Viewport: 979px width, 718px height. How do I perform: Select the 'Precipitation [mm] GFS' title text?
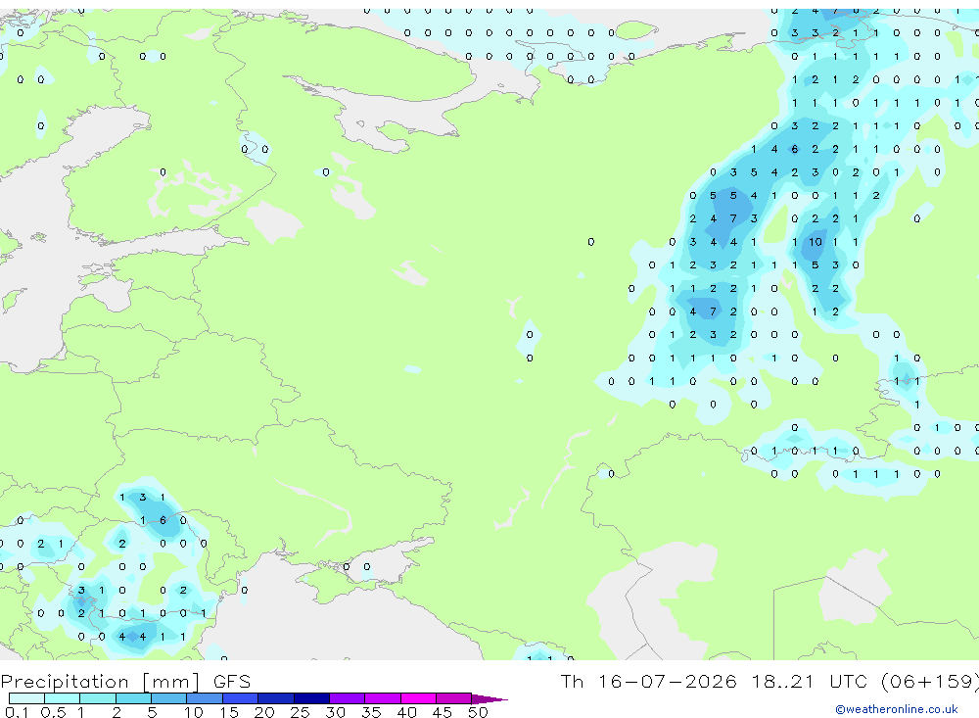pos(125,681)
